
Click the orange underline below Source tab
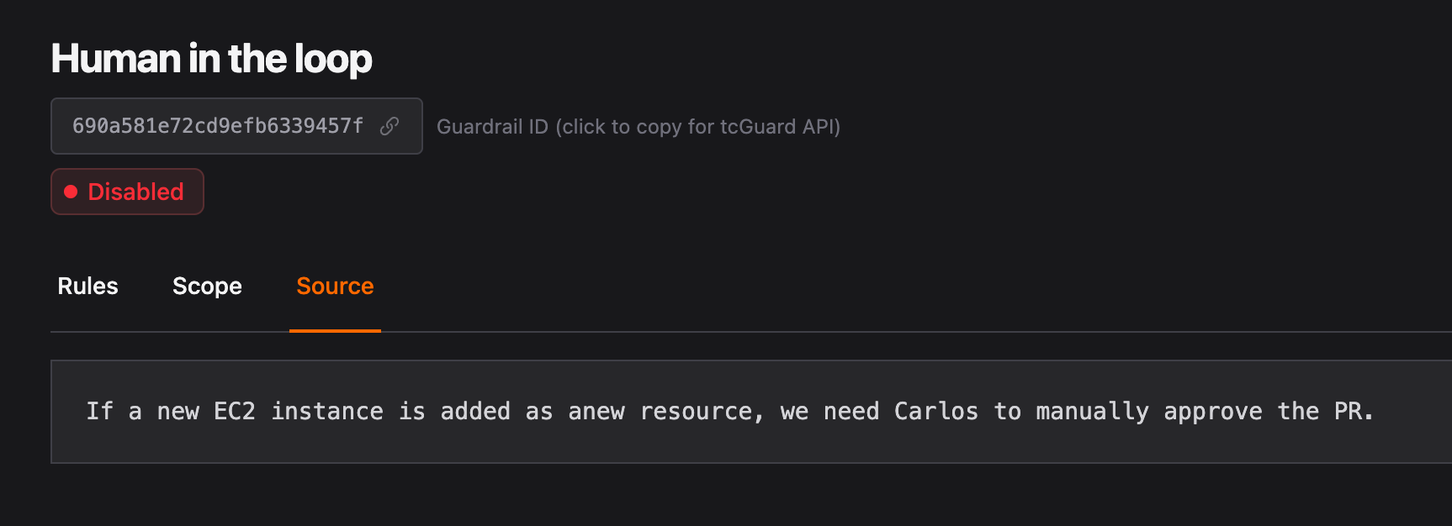click(335, 330)
